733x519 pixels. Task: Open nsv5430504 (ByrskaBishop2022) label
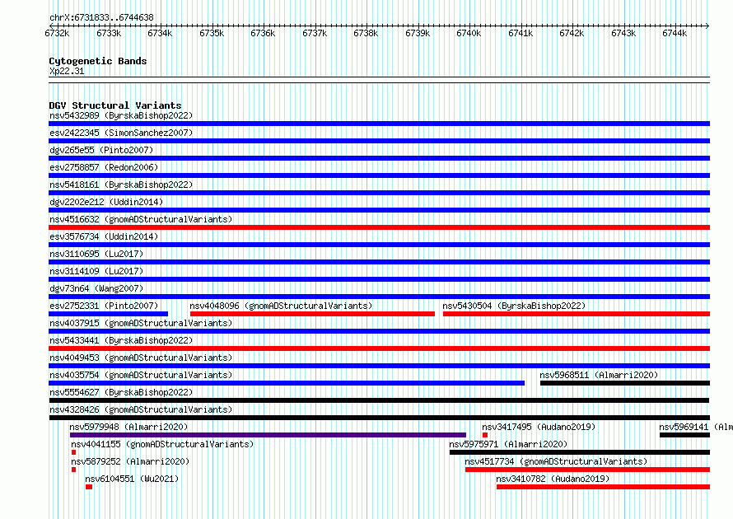coord(514,306)
